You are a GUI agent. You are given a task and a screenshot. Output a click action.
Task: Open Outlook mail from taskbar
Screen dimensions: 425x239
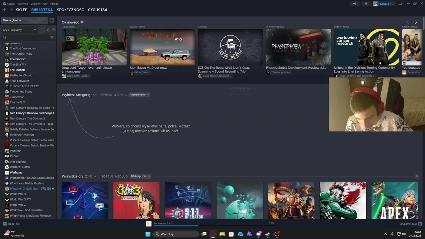(240, 234)
